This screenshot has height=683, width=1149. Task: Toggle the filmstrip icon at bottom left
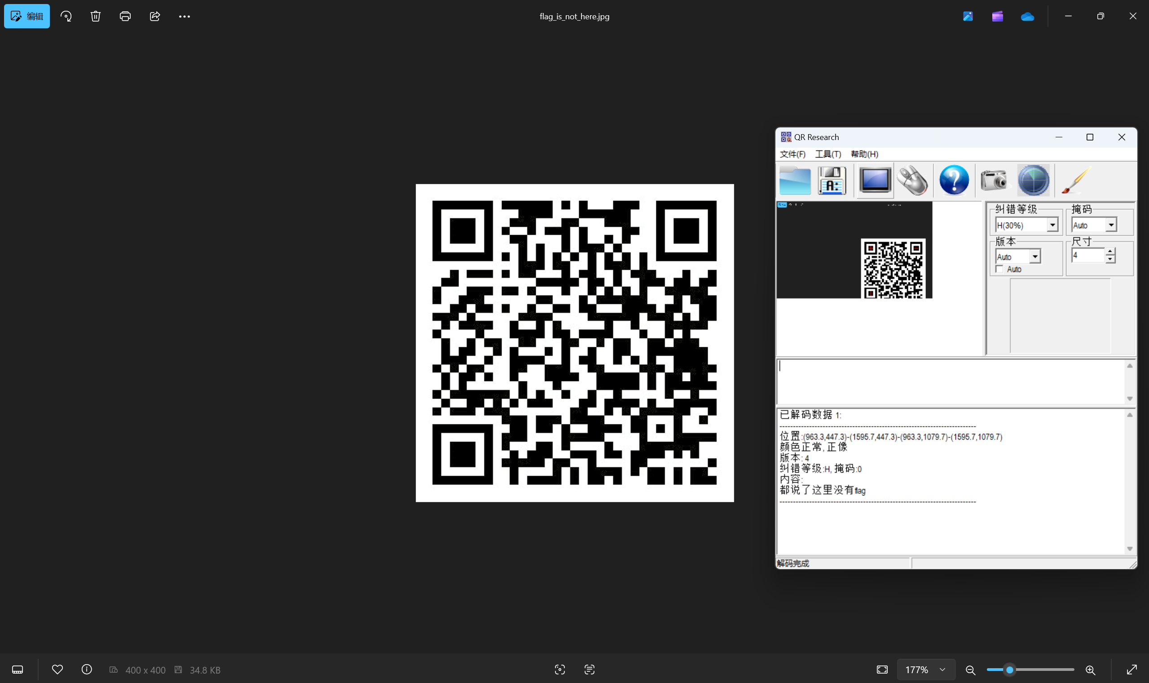tap(18, 669)
